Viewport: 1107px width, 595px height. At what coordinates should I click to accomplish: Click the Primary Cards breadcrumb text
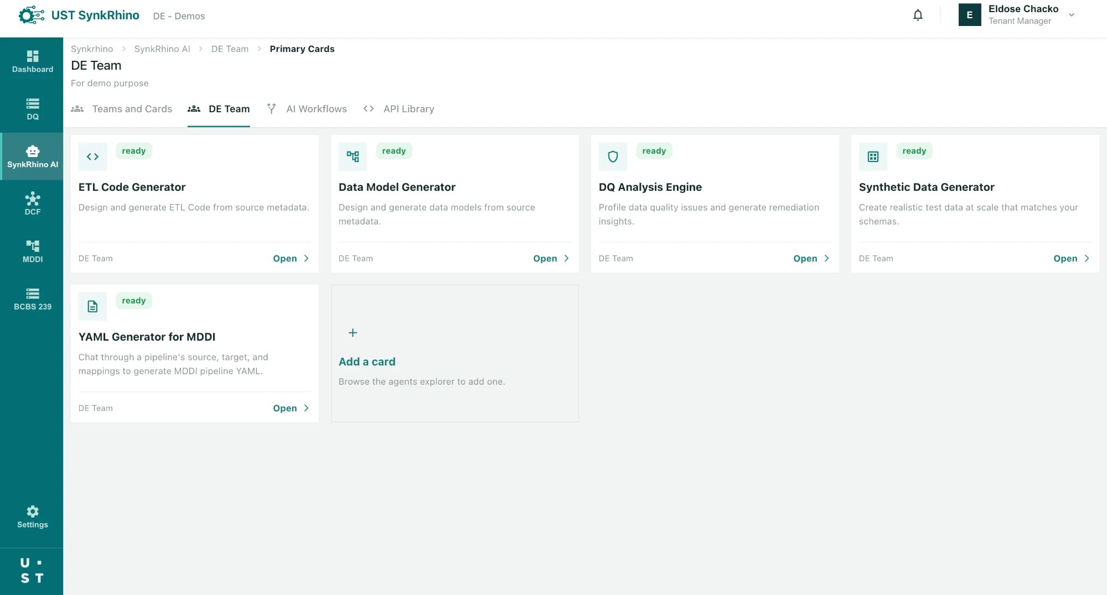(x=302, y=49)
